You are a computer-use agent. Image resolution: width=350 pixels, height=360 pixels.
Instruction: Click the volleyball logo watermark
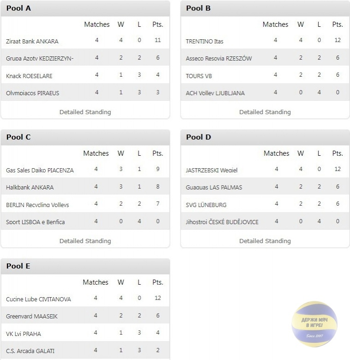(x=314, y=324)
